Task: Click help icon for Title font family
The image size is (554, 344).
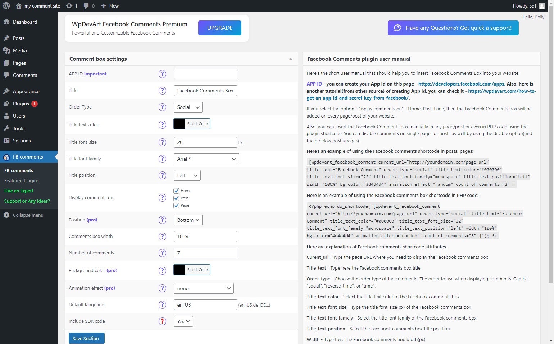Action: pyautogui.click(x=163, y=159)
